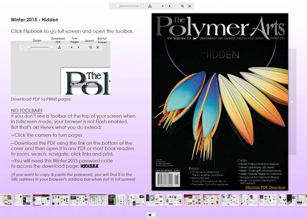Click the 'NO TOOLBAR?' underlined heading
Viewport: 307px width, 218px height.
(x=26, y=110)
